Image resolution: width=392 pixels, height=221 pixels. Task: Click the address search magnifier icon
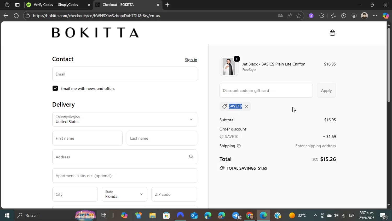pos(191,157)
